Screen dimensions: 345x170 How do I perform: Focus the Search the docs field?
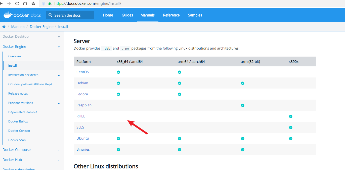pyautogui.click(x=70, y=15)
